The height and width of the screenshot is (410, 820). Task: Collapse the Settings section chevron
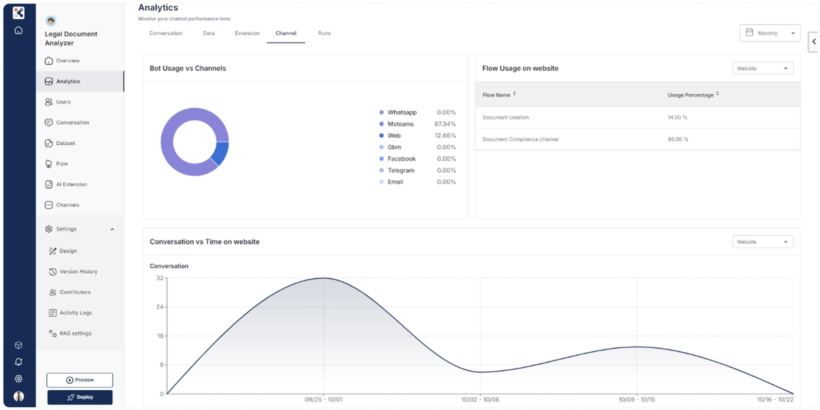(x=112, y=229)
